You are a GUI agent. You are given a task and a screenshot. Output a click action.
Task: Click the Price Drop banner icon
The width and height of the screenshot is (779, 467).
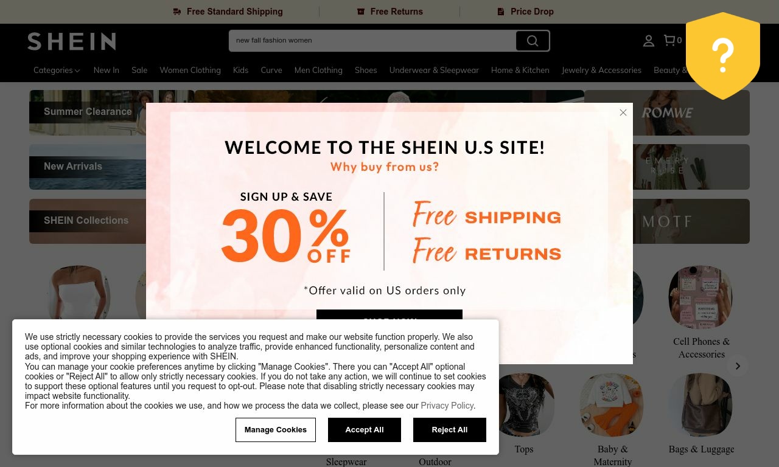(501, 12)
